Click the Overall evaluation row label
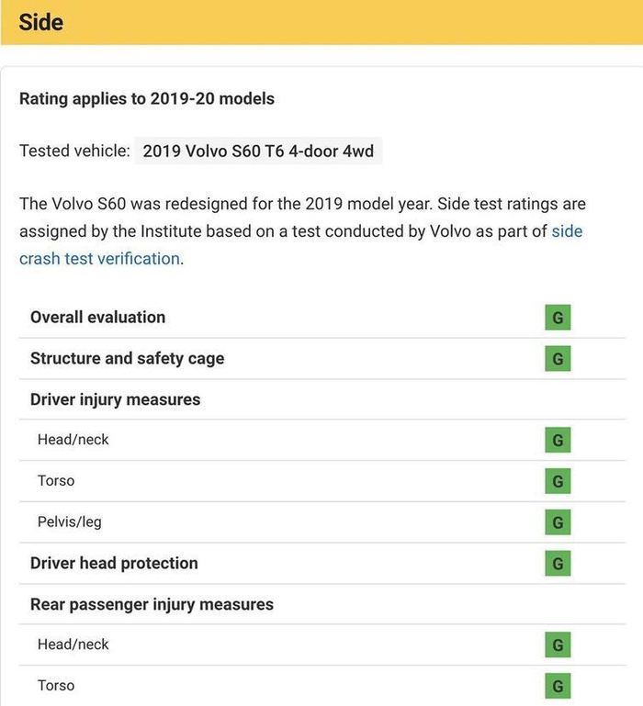 [97, 318]
